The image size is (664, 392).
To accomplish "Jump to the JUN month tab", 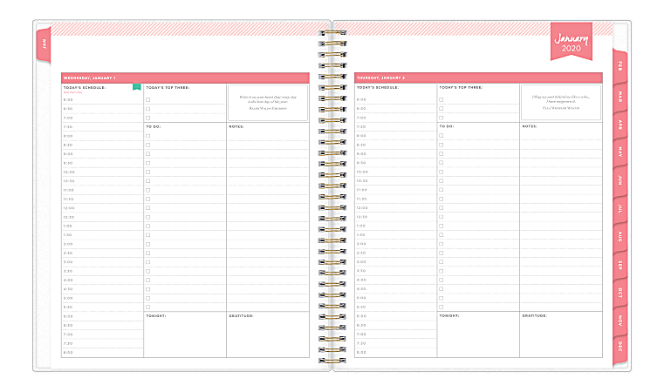I will tap(620, 179).
